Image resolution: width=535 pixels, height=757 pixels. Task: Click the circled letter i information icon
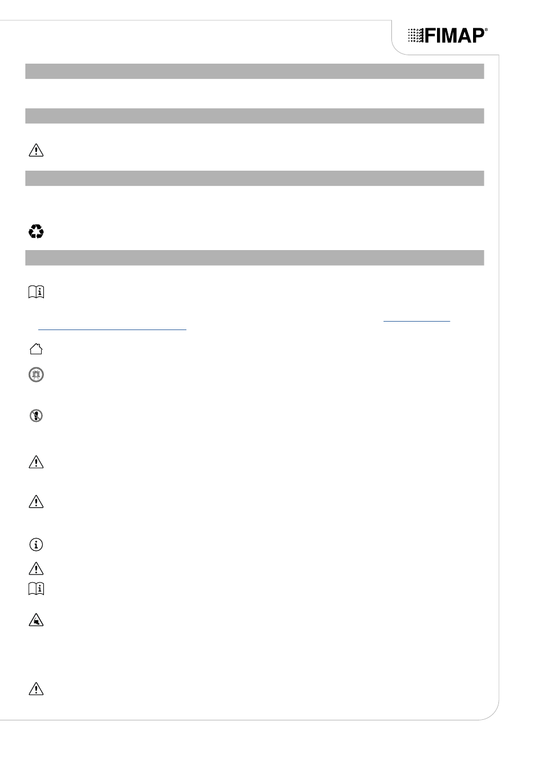click(36, 545)
